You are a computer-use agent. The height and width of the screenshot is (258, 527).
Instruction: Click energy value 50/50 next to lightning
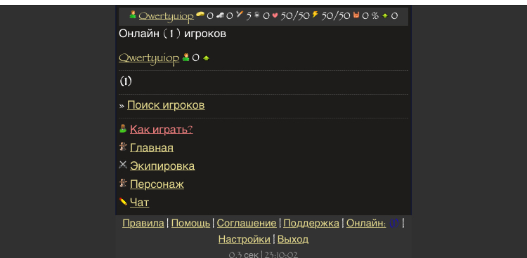pos(336,15)
